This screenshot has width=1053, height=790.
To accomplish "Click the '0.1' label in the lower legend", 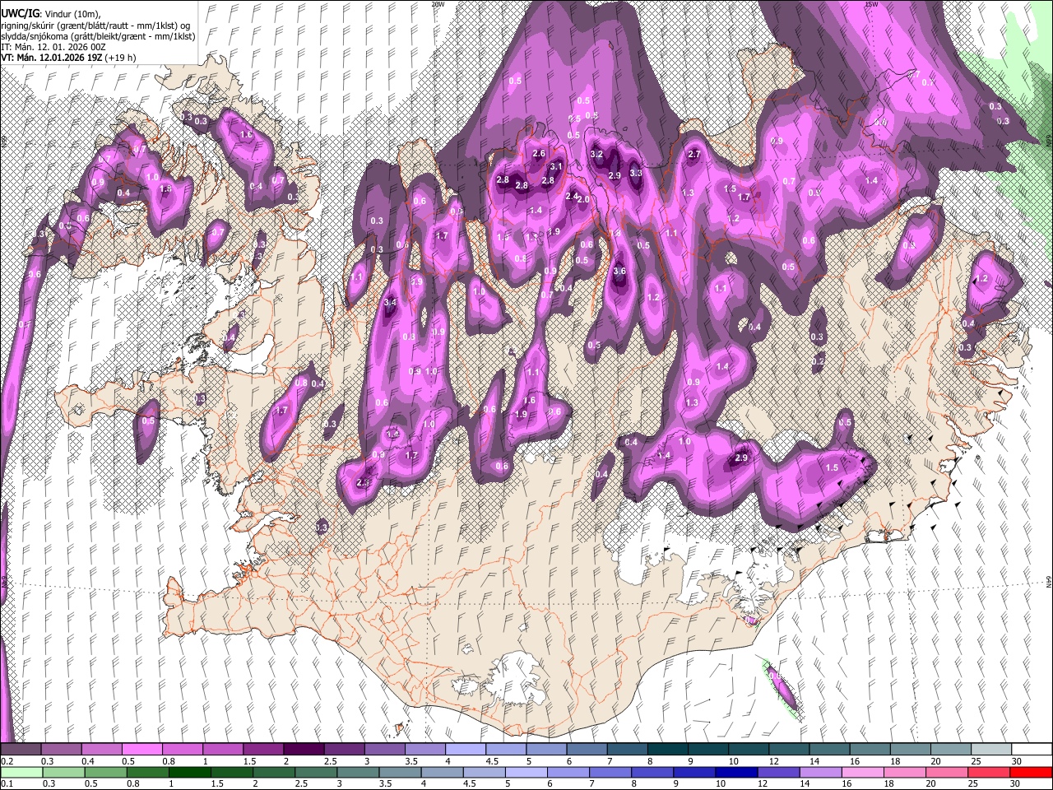I will coord(6,784).
